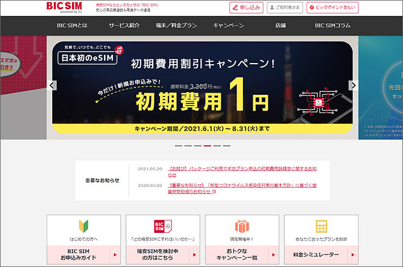Open おトクなキャンペーン一覧 button
403x267 pixels.
pos(242,255)
